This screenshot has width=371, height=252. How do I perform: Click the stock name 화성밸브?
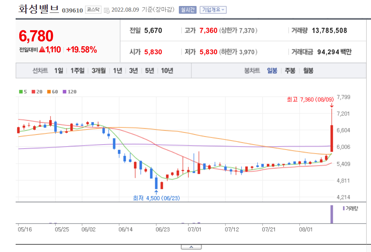[39, 9]
